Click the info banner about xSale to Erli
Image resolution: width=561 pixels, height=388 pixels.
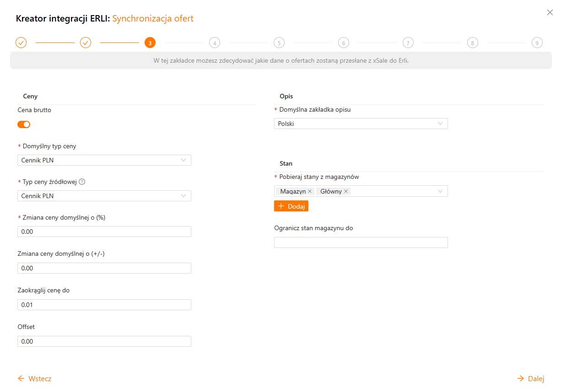281,60
